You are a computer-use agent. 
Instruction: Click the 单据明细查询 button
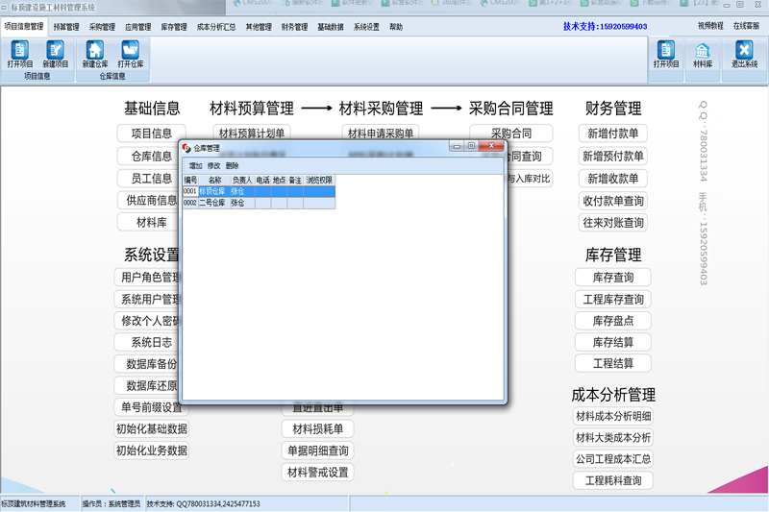click(x=317, y=451)
